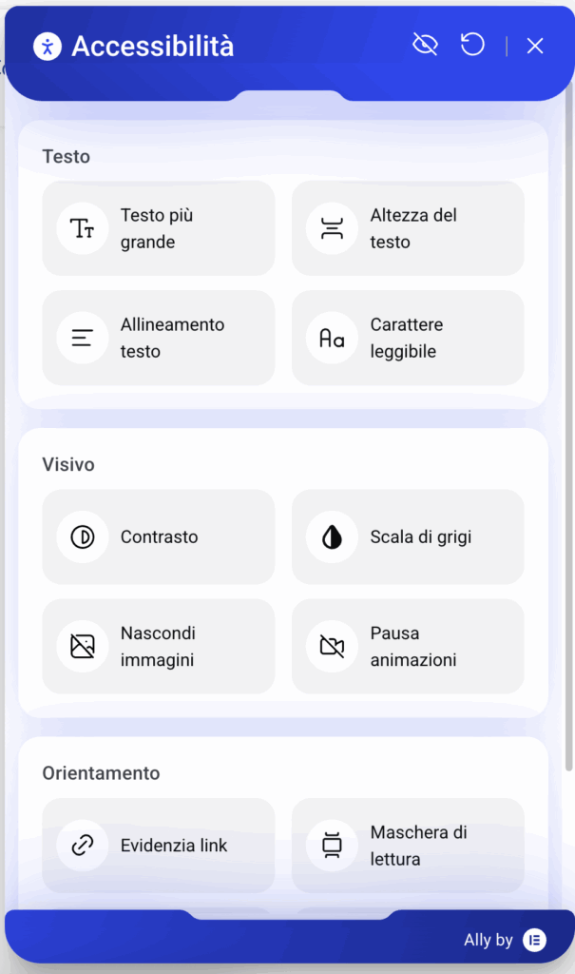Select the Testo più grande label

click(x=157, y=228)
